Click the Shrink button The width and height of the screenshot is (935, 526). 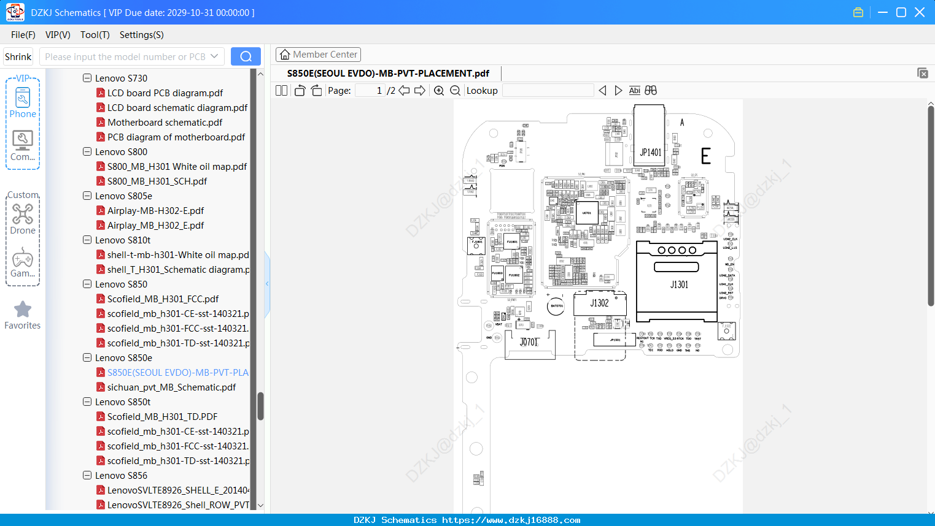[x=18, y=56]
